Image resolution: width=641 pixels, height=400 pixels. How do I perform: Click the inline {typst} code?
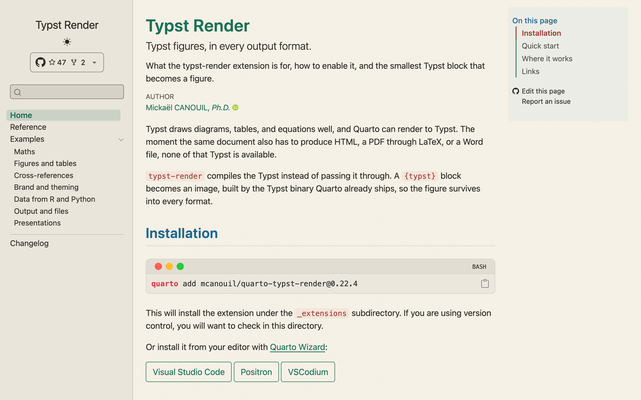coord(420,176)
